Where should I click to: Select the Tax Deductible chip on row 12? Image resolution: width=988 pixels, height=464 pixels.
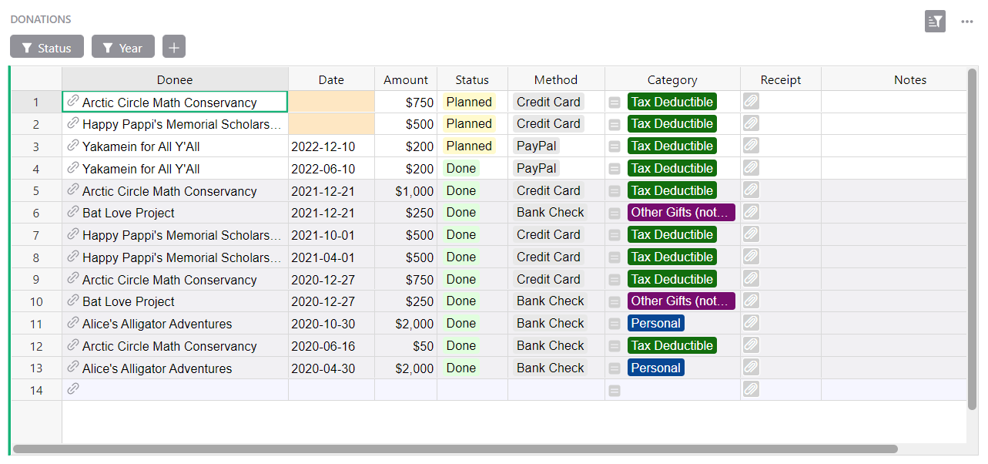click(672, 345)
